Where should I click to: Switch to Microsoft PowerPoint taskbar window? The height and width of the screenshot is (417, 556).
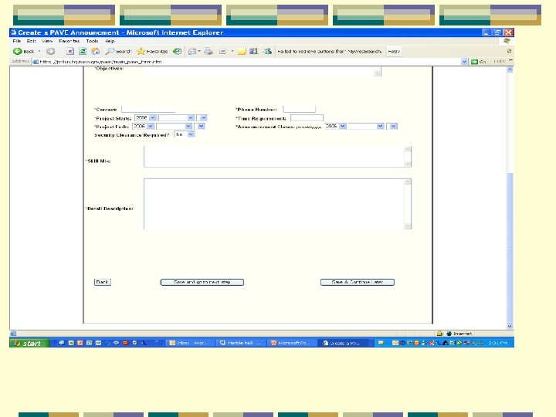tap(293, 343)
